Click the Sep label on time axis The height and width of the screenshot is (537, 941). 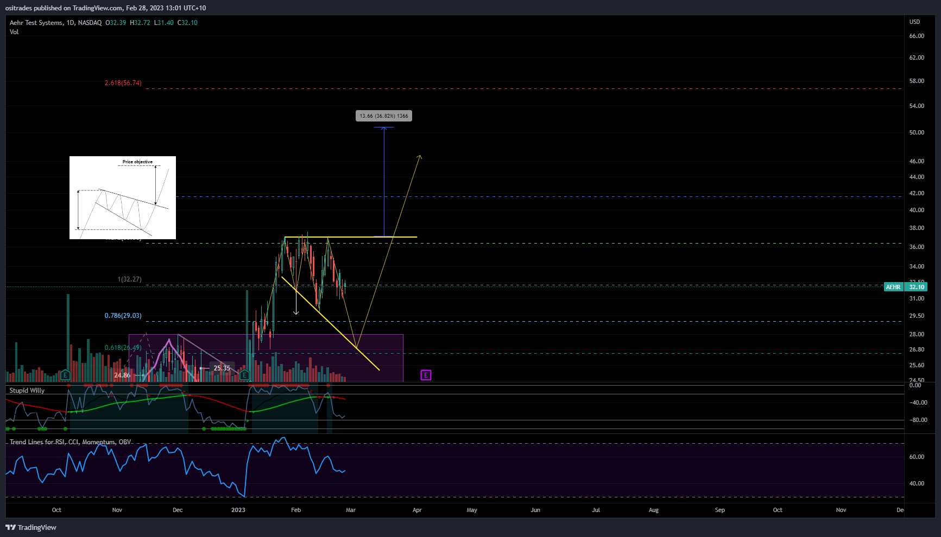click(x=719, y=510)
